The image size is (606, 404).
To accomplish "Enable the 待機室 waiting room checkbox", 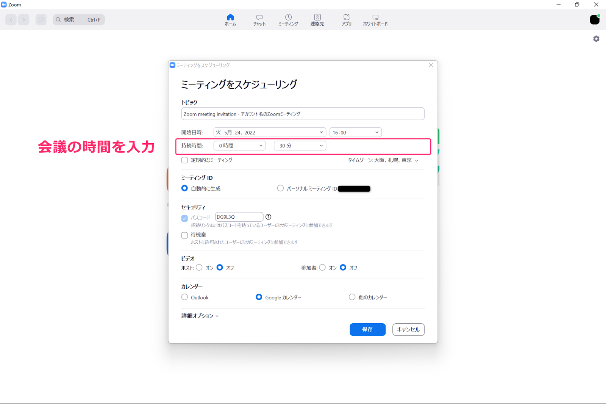I will [184, 235].
